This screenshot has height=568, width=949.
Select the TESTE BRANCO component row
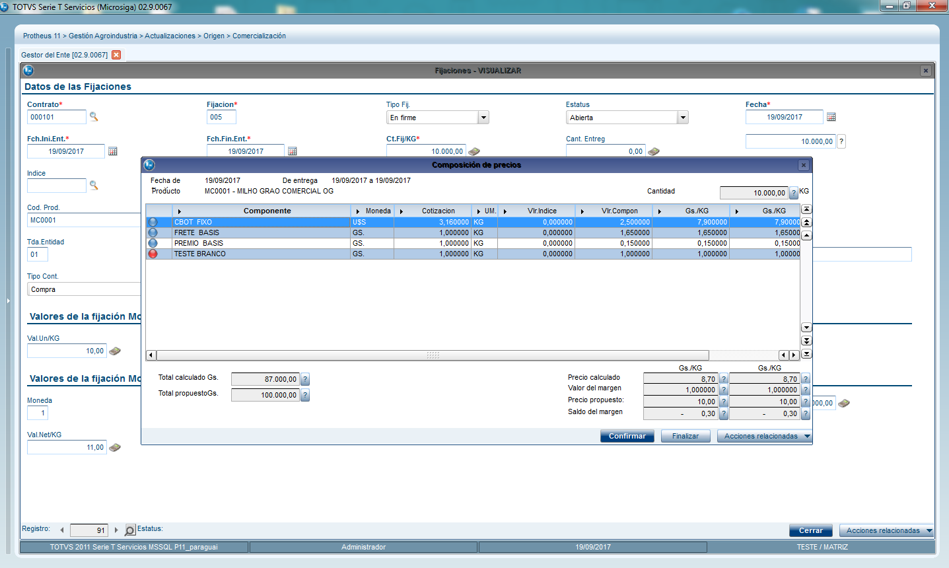[473, 254]
